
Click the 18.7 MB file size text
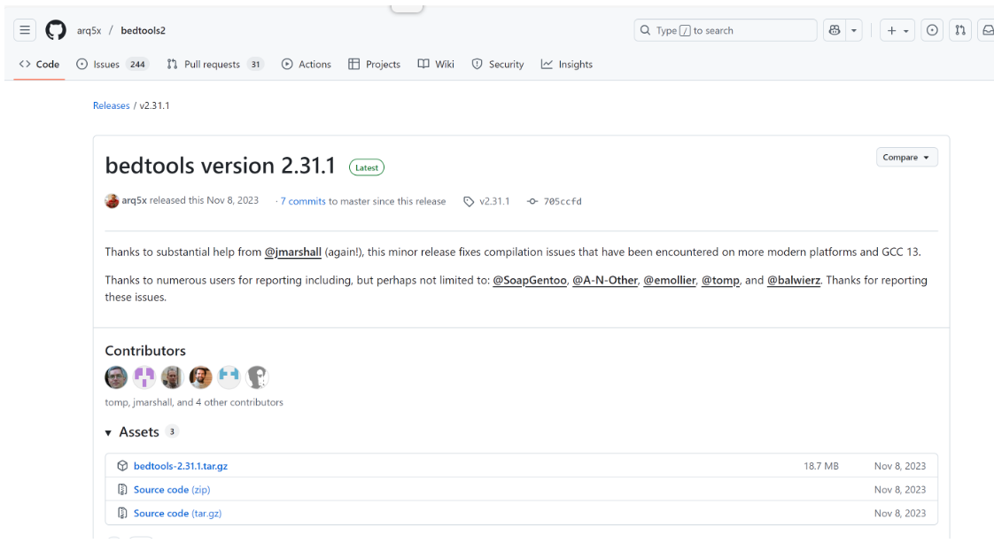pyautogui.click(x=821, y=466)
